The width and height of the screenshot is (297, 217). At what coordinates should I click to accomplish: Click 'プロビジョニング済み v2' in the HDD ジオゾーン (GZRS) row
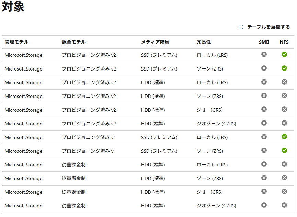coord(89,124)
